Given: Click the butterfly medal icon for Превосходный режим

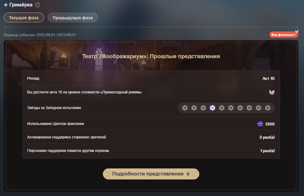Looking at the screenshot, I should pos(272,92).
